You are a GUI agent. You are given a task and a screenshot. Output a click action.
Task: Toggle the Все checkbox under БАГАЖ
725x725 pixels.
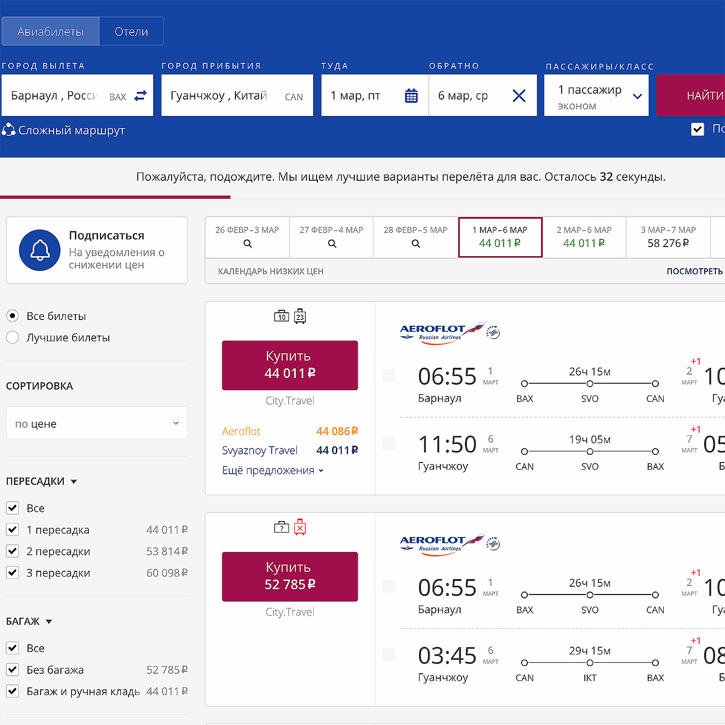(13, 648)
